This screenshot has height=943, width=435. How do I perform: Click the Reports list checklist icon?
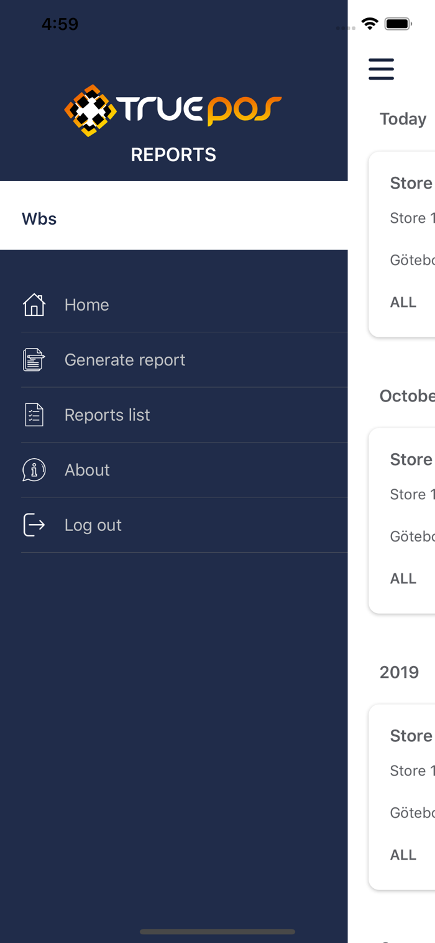click(34, 415)
